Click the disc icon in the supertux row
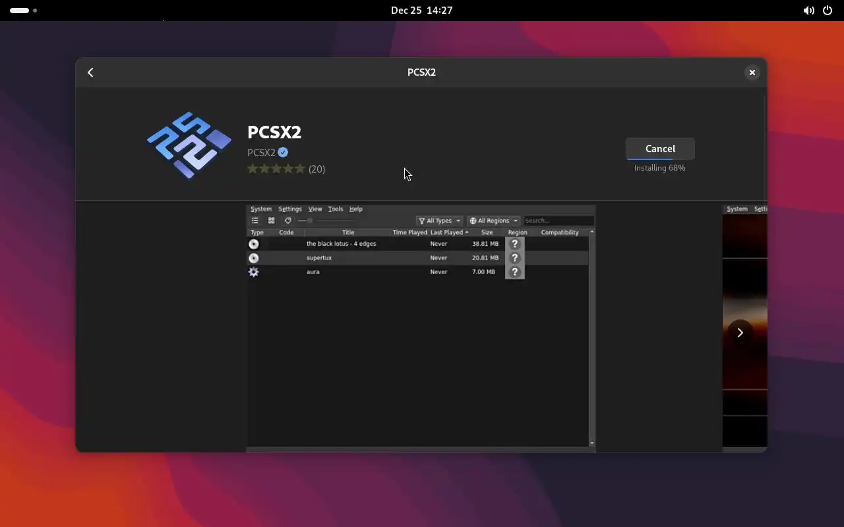The image size is (844, 527). (254, 258)
